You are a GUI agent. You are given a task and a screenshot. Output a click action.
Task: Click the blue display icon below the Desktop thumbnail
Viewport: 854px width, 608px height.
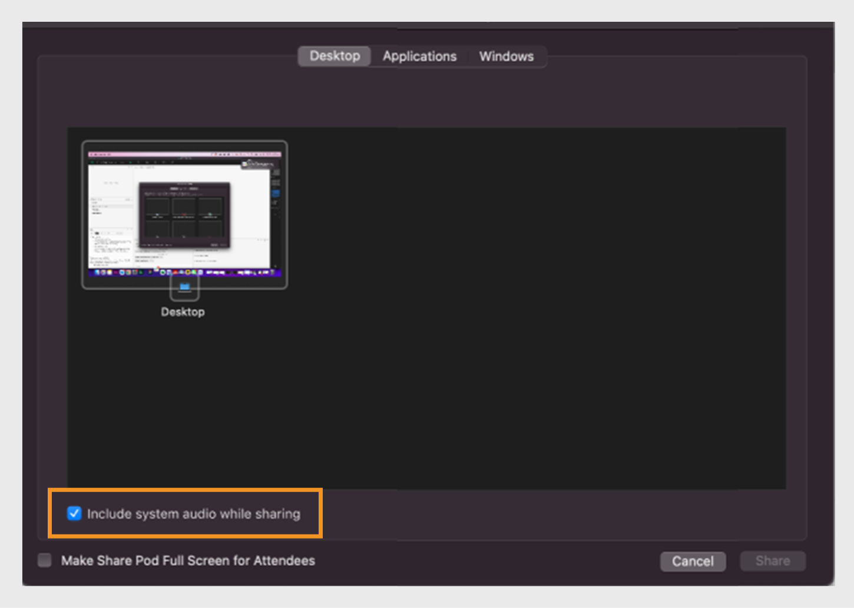pyautogui.click(x=183, y=287)
